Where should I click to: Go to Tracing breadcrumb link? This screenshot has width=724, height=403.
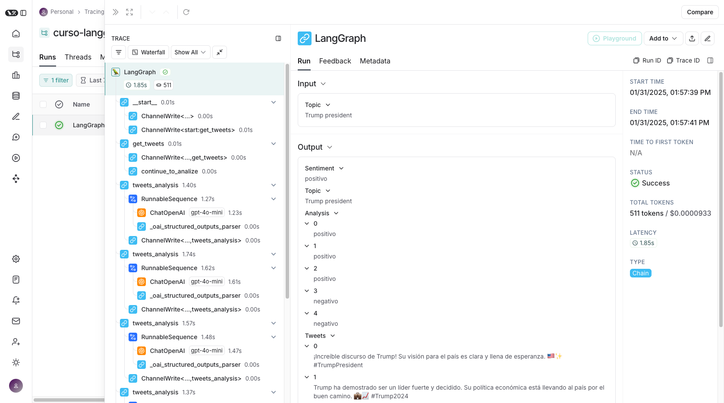94,12
